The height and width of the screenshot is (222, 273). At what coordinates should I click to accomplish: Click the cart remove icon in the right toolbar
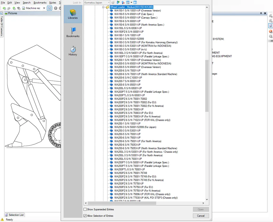pyautogui.click(x=271, y=21)
